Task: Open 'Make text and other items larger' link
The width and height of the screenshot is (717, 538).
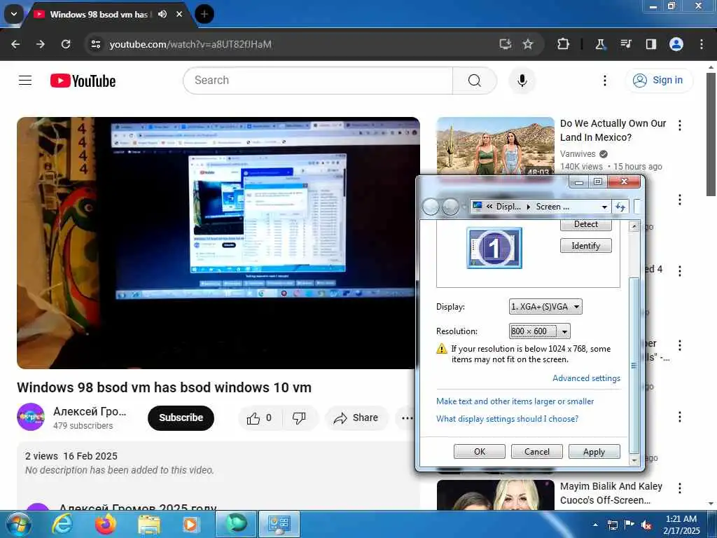Action: click(x=515, y=401)
